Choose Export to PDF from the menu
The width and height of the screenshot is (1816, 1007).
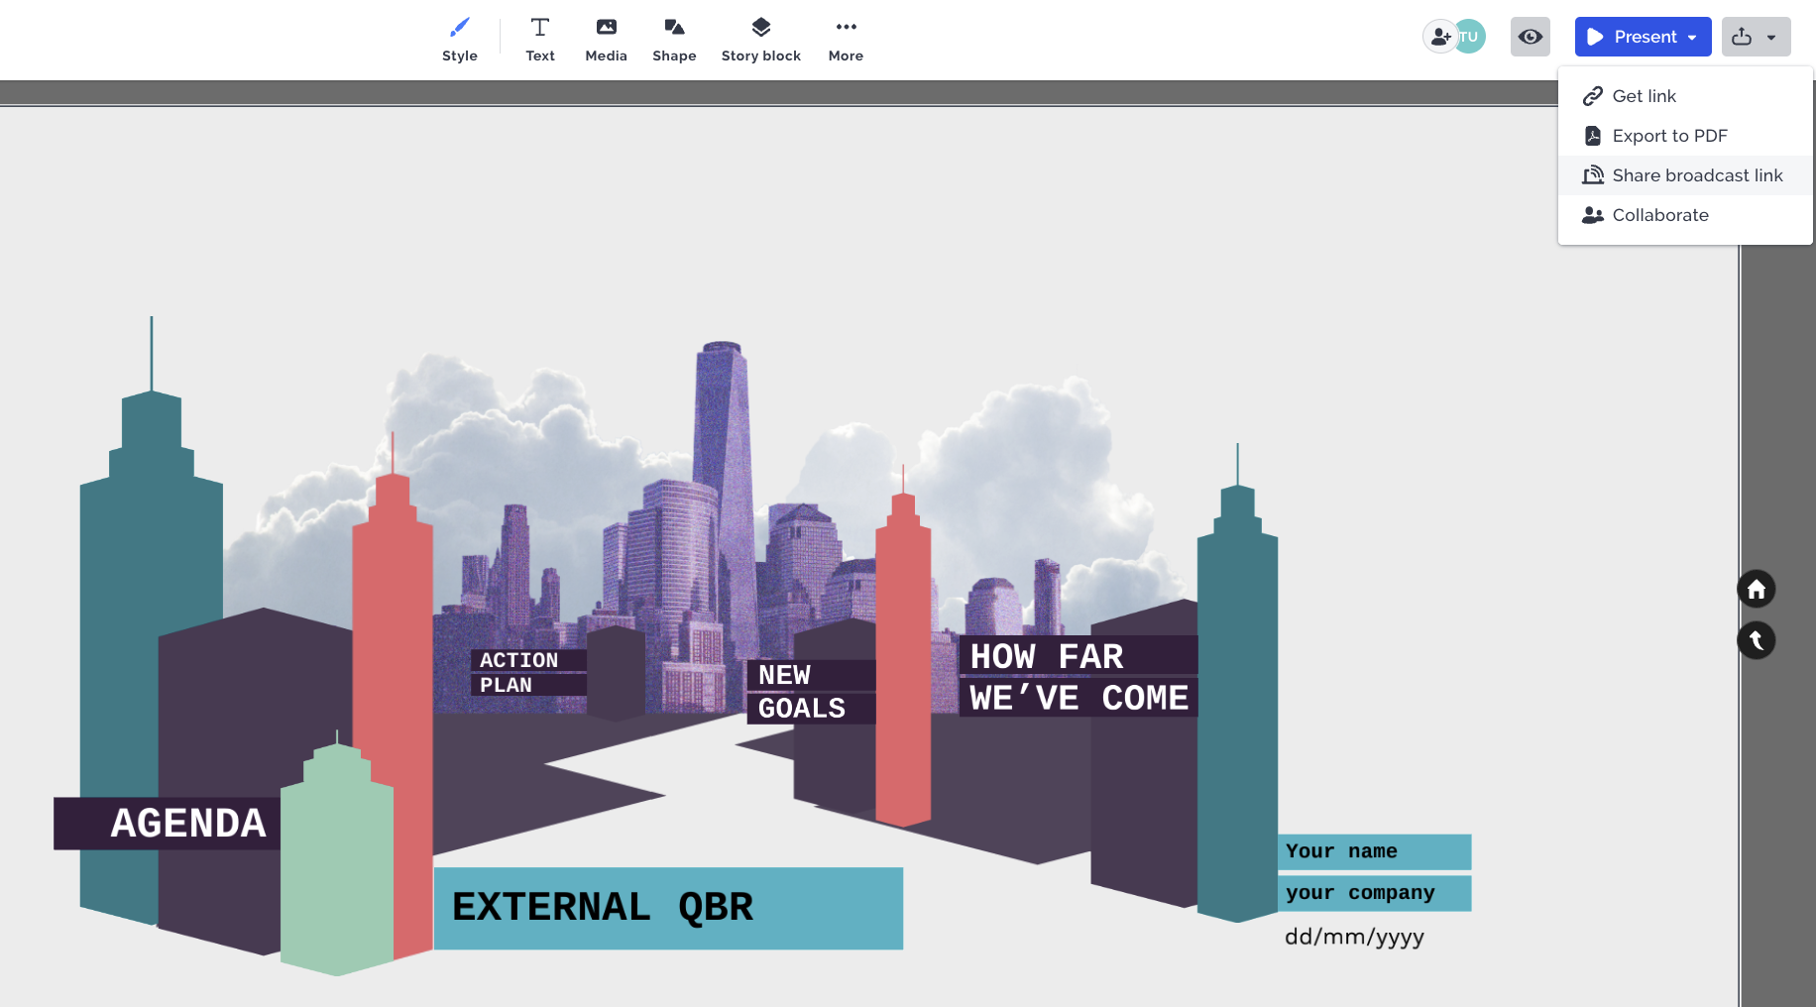1669,136
